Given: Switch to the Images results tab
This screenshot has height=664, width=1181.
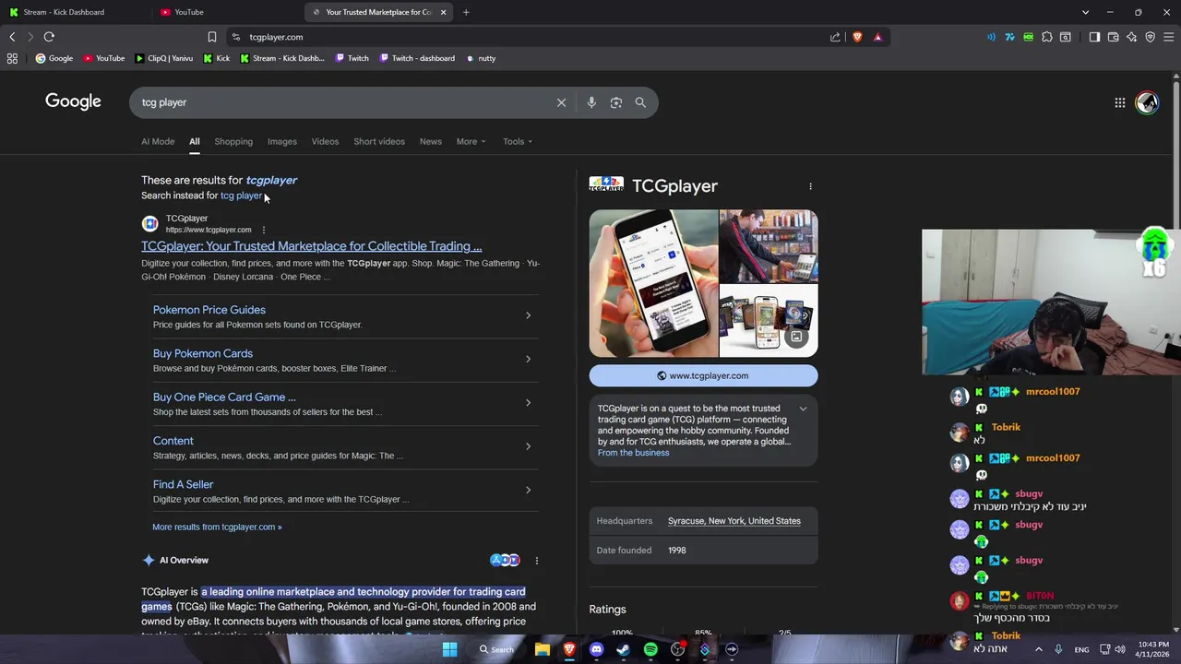Looking at the screenshot, I should (282, 141).
